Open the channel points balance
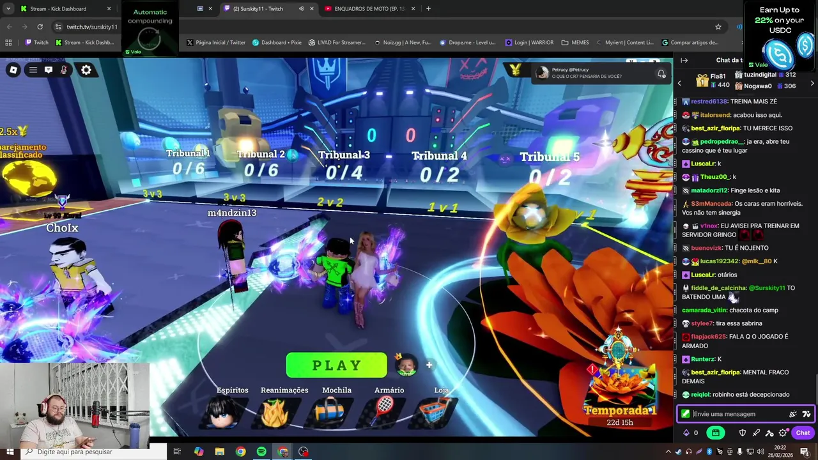 pyautogui.click(x=691, y=433)
